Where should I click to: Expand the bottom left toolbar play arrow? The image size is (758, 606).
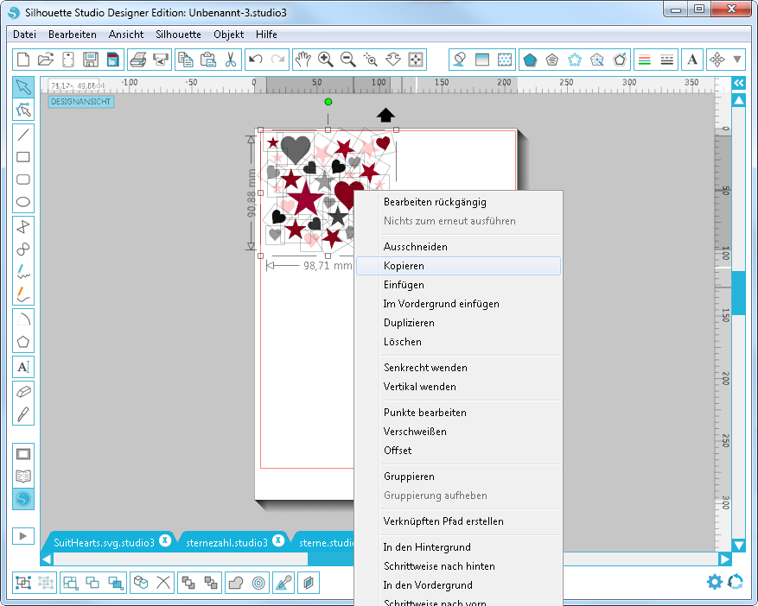click(x=23, y=535)
